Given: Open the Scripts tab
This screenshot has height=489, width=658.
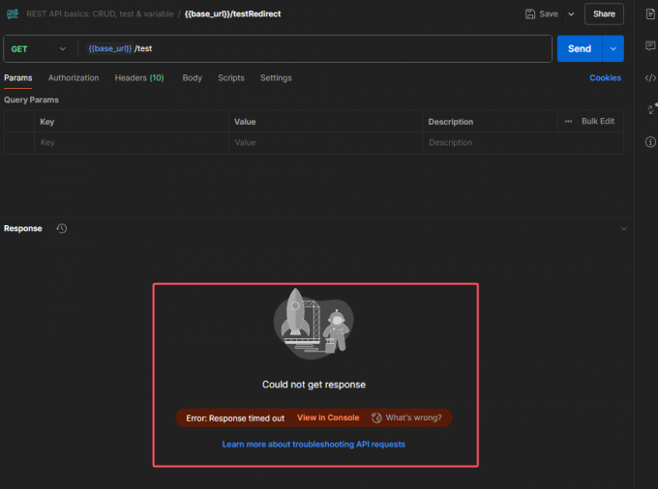Looking at the screenshot, I should click(231, 78).
